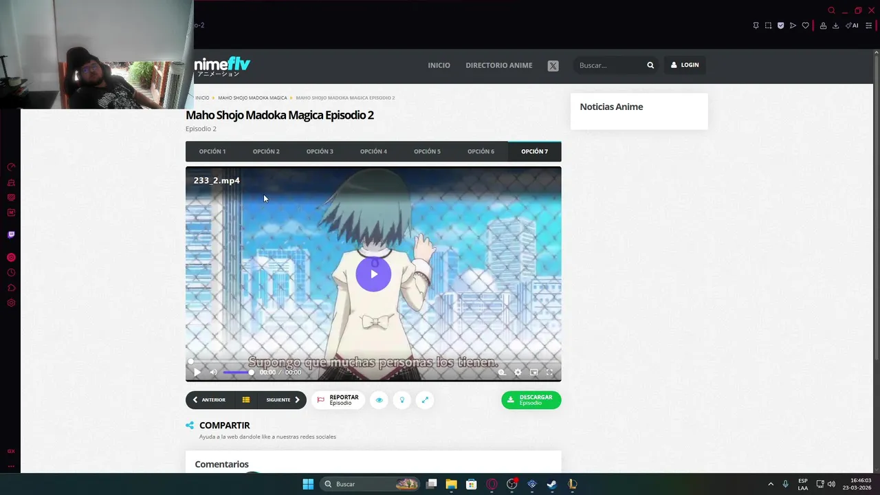
Task: Start the video with the purple play button
Action: click(373, 274)
